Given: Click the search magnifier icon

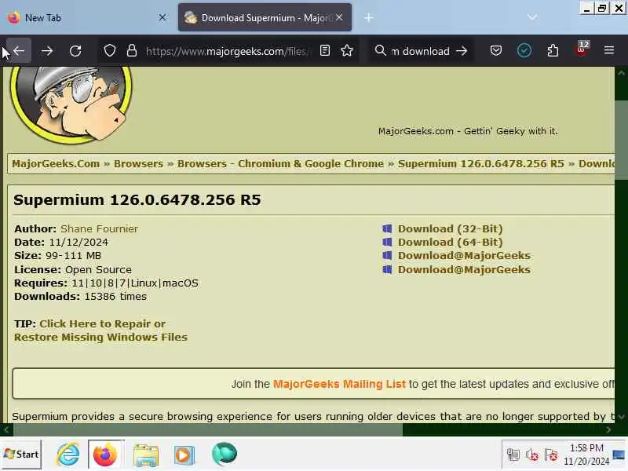Looking at the screenshot, I should (x=380, y=51).
